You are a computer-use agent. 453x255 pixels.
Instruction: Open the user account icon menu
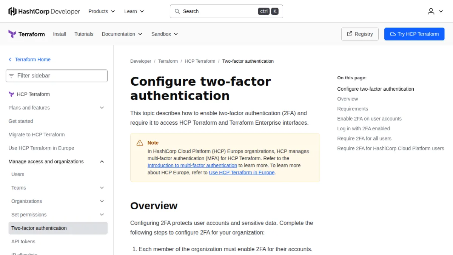[435, 11]
